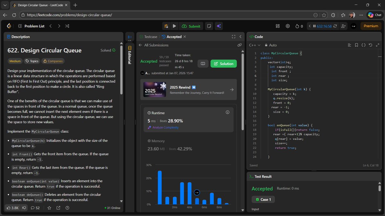
Task: Reload the page in the browser
Action: coord(14,15)
